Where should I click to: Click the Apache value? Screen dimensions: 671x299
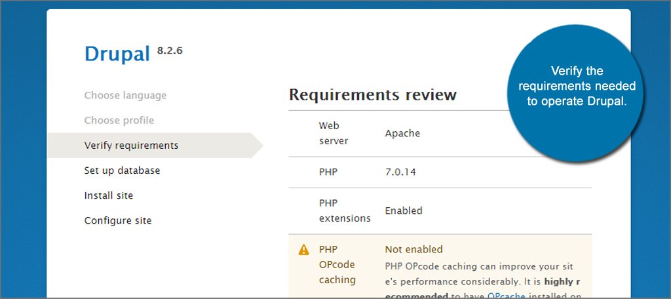click(402, 133)
